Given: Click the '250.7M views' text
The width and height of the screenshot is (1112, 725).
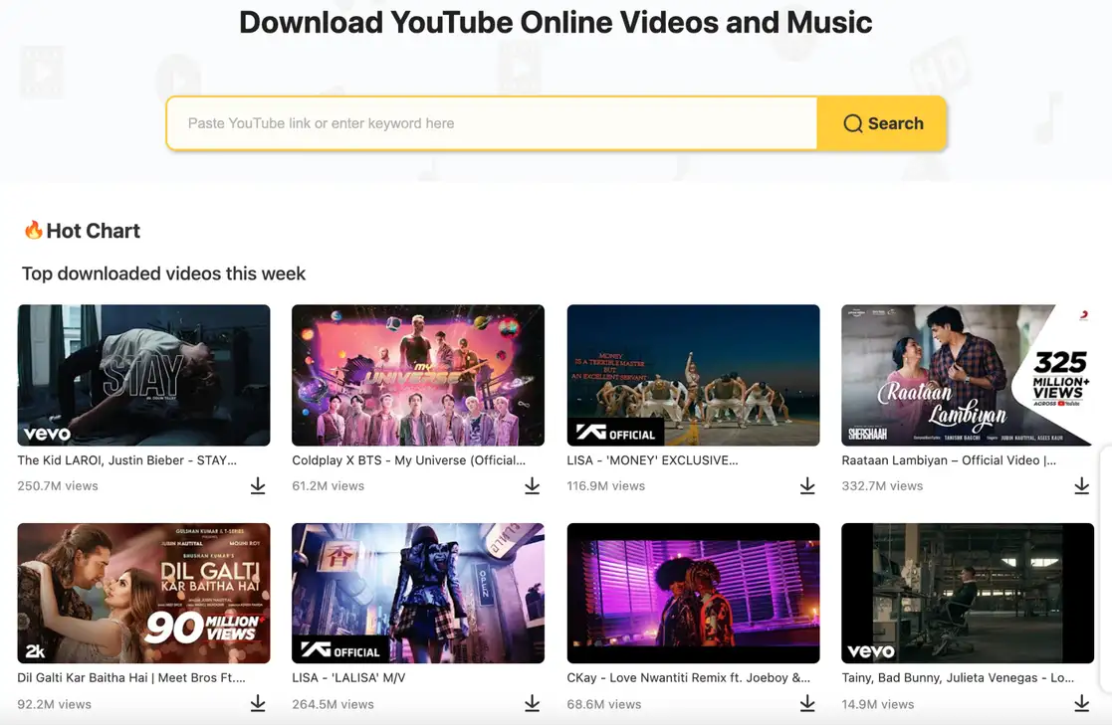Looking at the screenshot, I should pyautogui.click(x=58, y=486).
